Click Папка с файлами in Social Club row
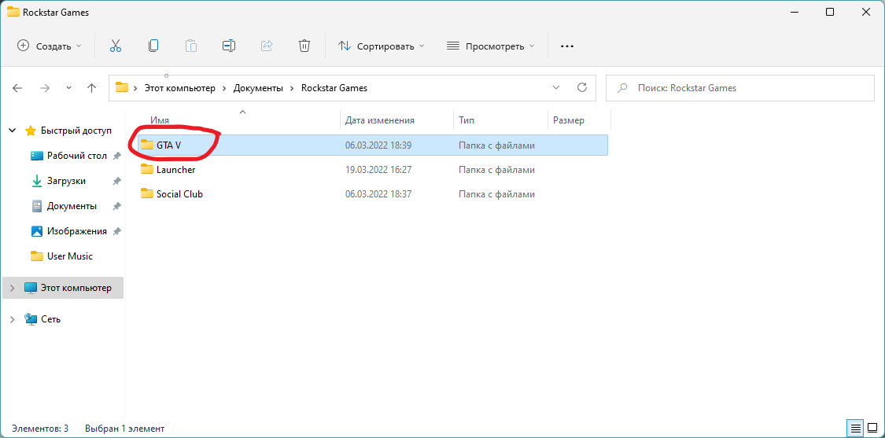Image resolution: width=885 pixels, height=438 pixels. tap(496, 193)
